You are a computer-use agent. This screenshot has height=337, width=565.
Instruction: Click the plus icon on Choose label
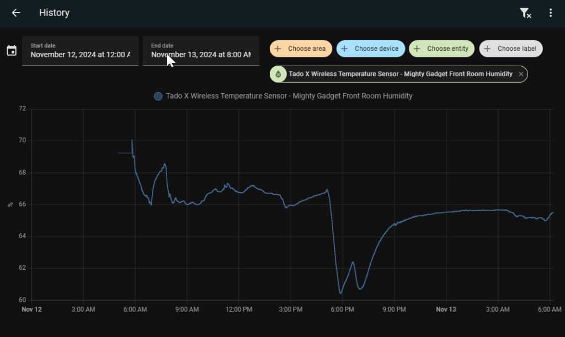[x=488, y=49]
